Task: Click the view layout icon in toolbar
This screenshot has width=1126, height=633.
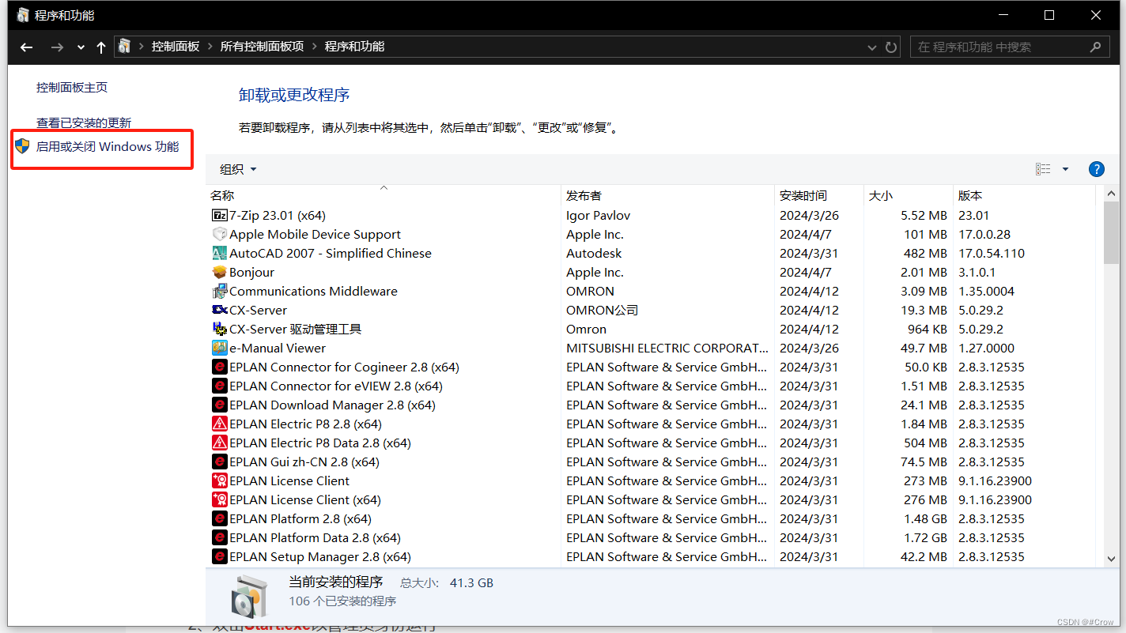Action: click(1043, 169)
